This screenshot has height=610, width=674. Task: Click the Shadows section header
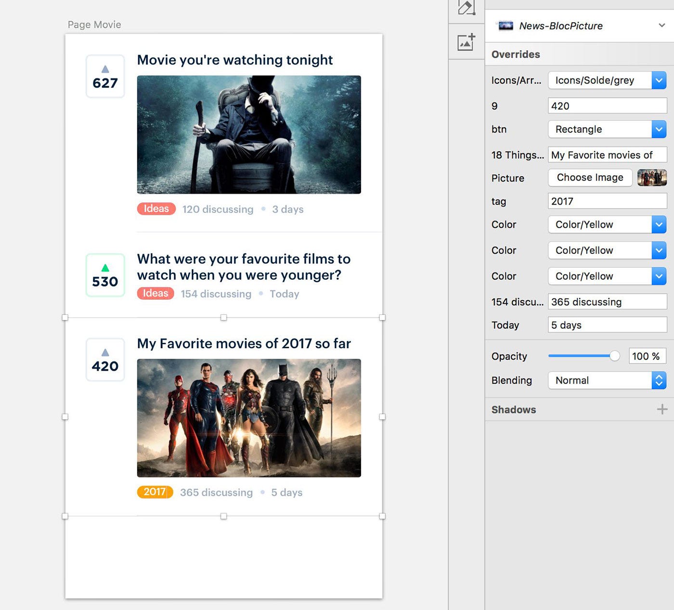point(514,410)
